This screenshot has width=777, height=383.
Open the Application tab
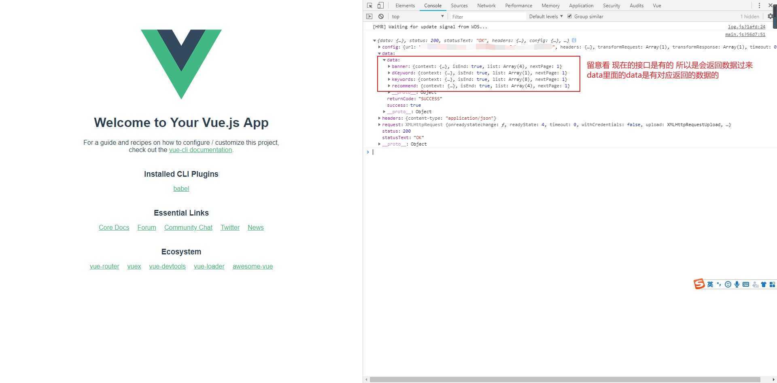[x=581, y=6]
